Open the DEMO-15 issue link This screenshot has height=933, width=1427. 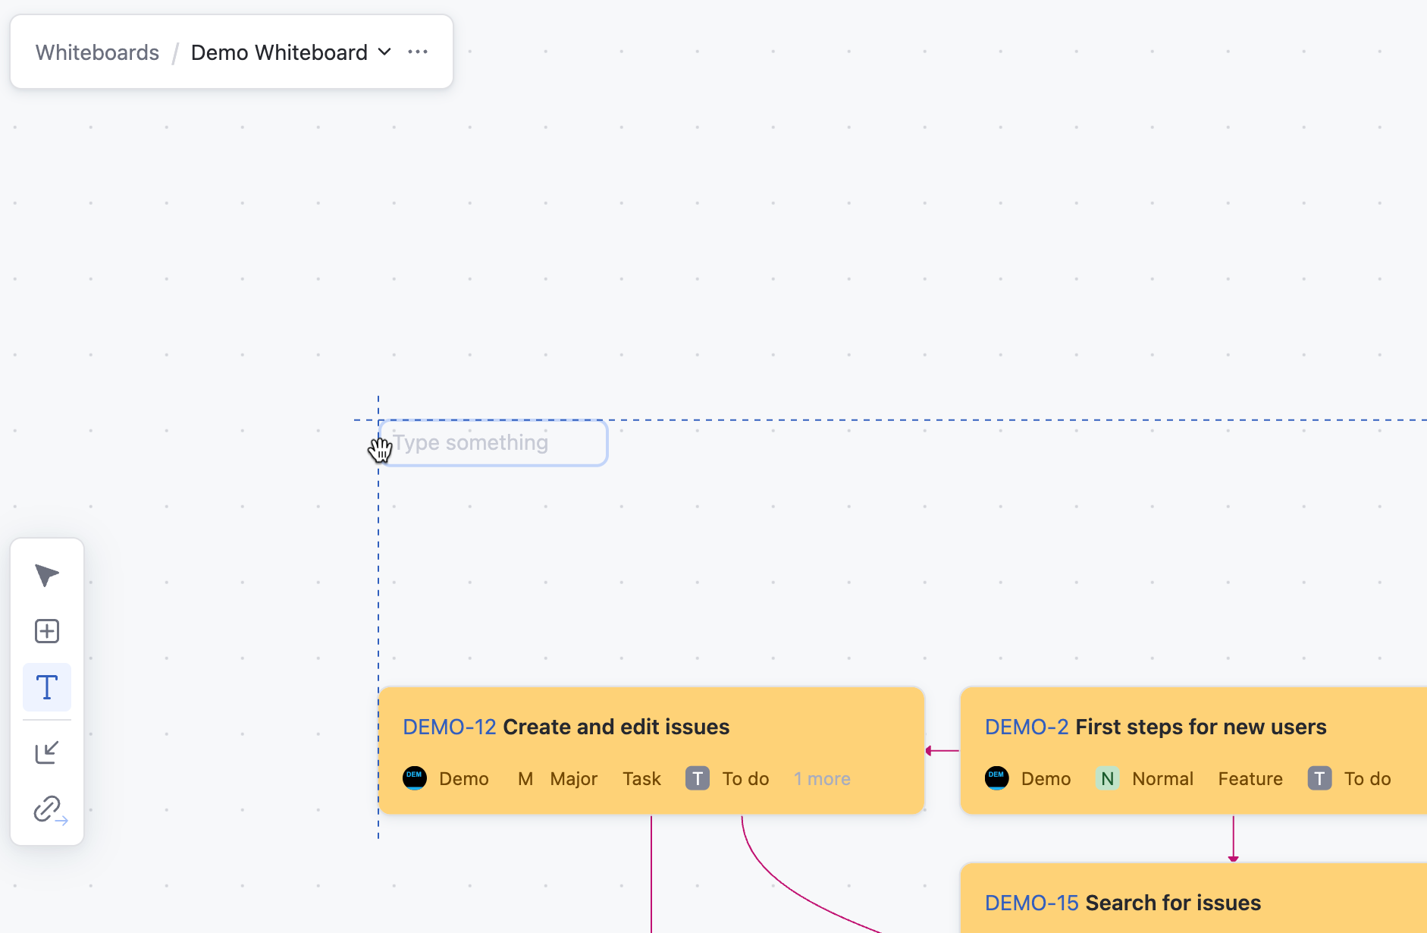pos(1031,903)
